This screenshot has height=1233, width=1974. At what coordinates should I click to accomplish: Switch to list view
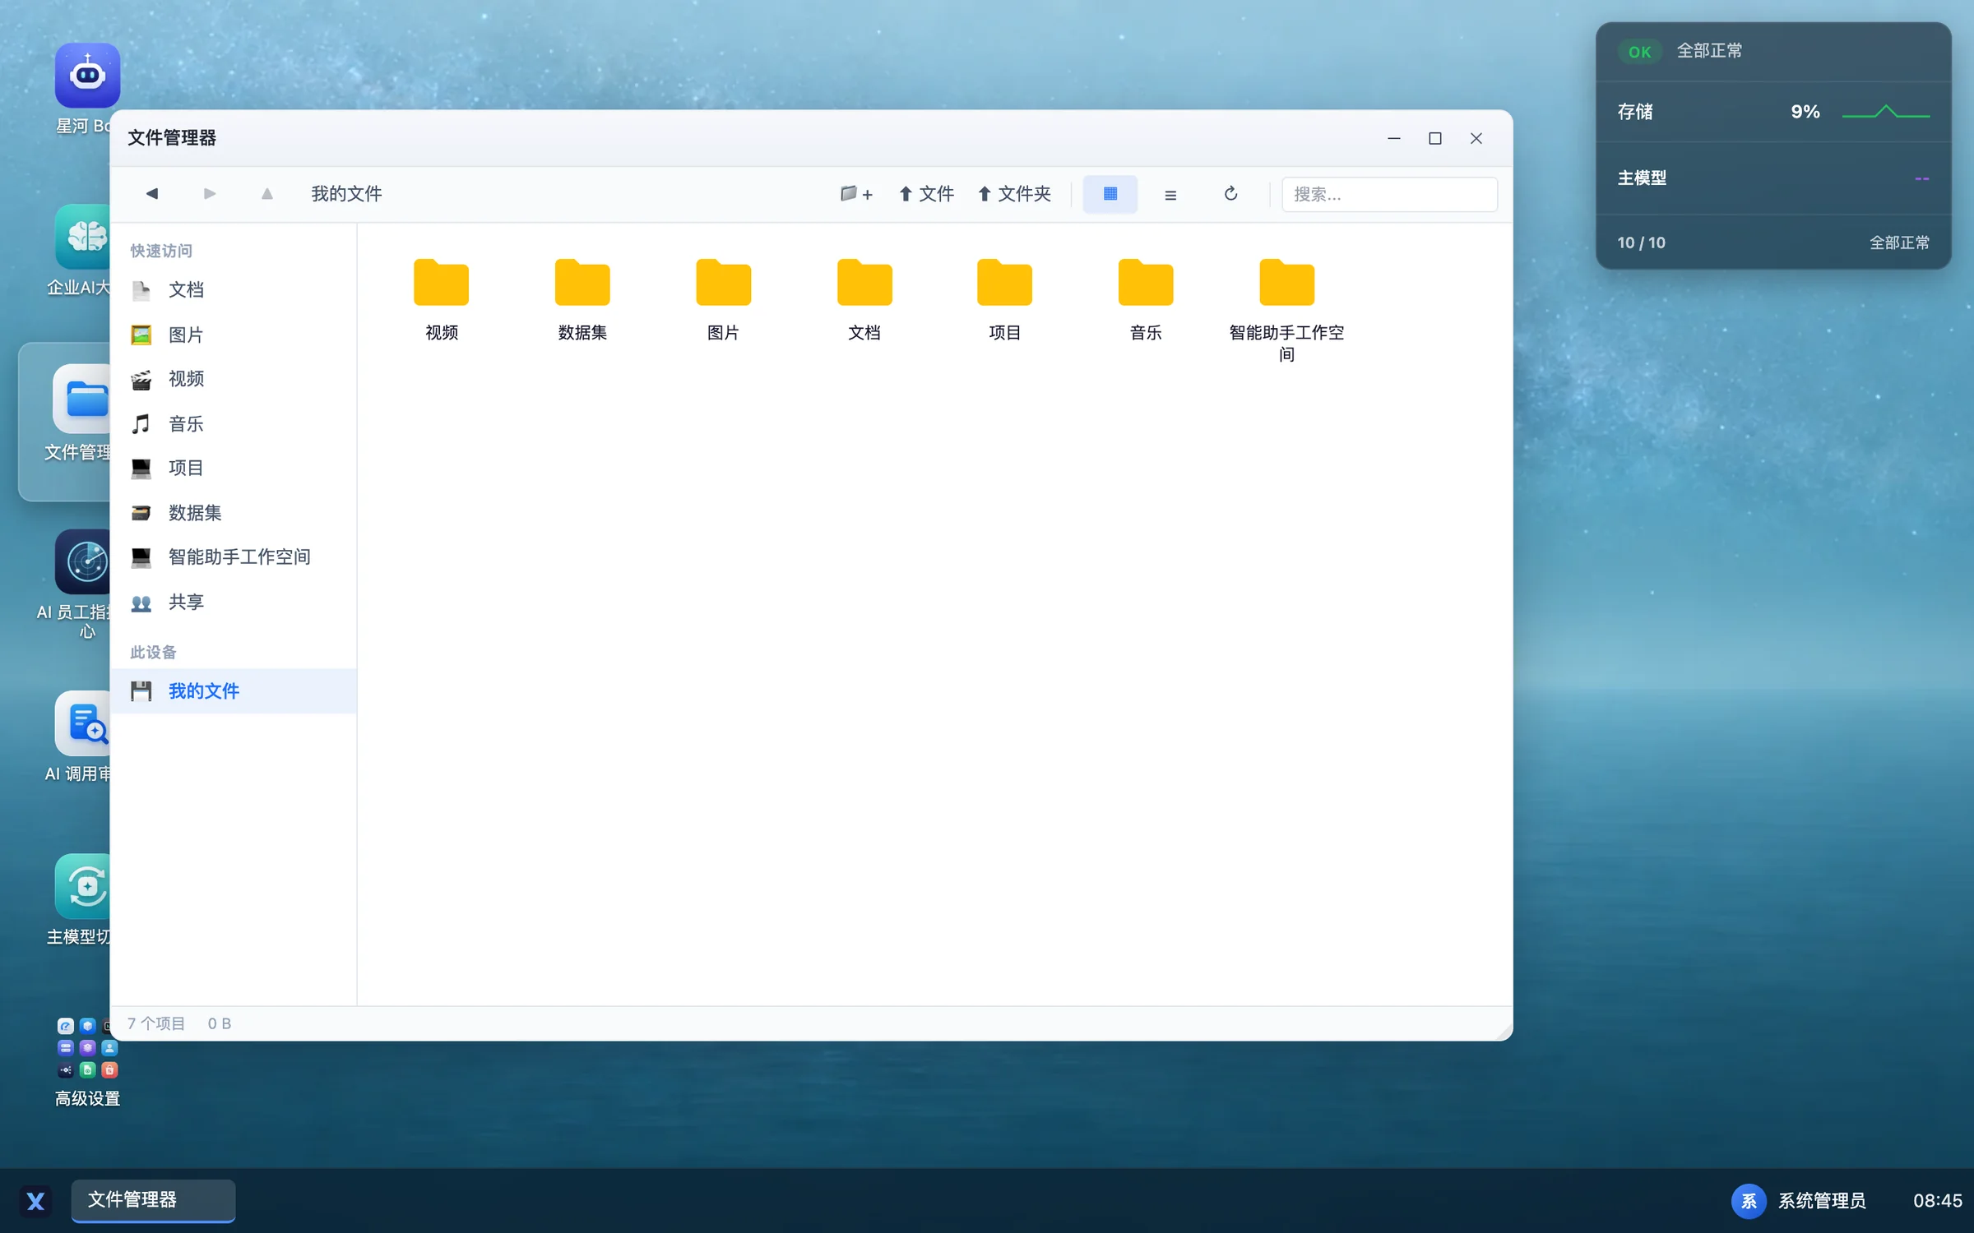pyautogui.click(x=1170, y=194)
